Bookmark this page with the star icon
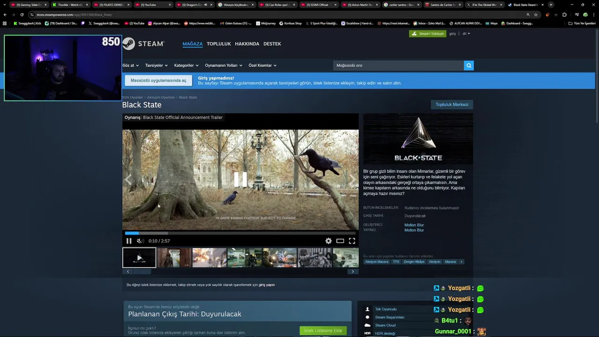The width and height of the screenshot is (599, 337). click(x=536, y=15)
